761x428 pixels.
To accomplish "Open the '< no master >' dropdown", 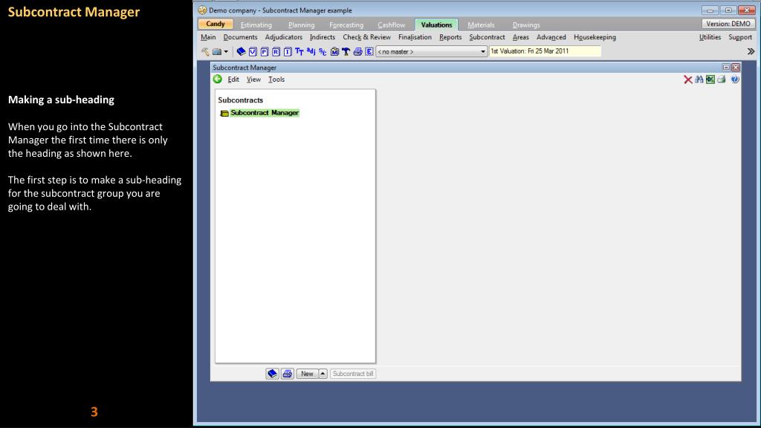I will [x=432, y=51].
